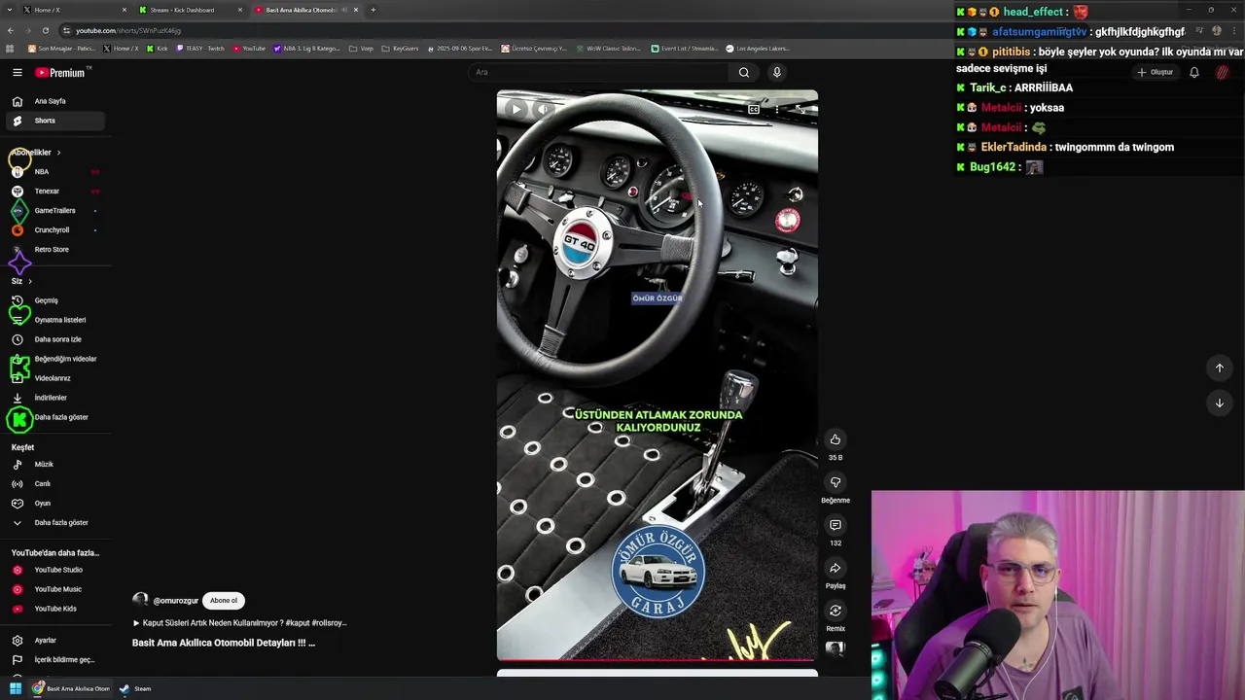Go to the next short with down arrow
This screenshot has height=700, width=1245.
tap(1219, 402)
